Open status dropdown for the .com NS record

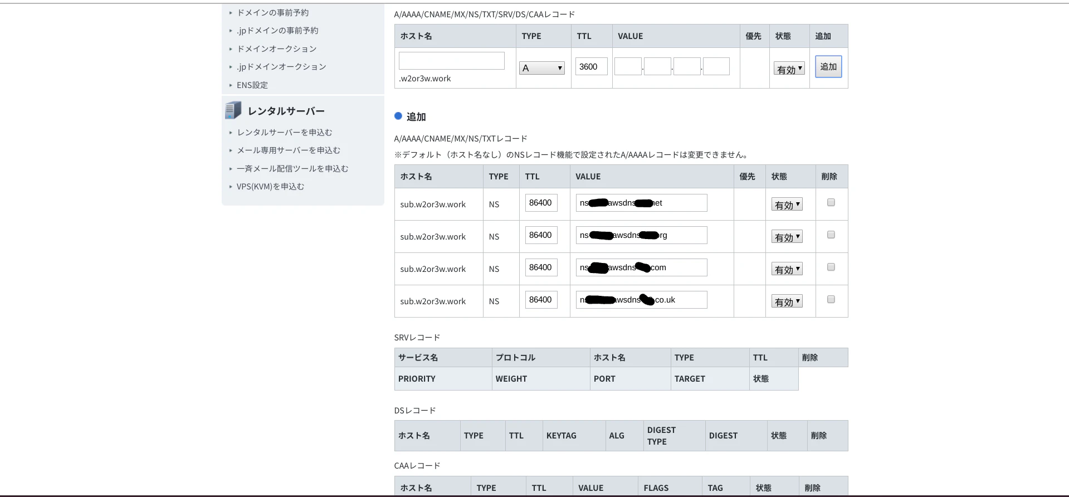[787, 269]
